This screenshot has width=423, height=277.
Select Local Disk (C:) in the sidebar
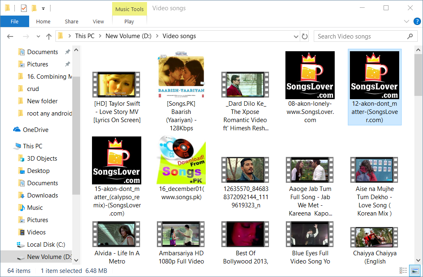[41, 245]
